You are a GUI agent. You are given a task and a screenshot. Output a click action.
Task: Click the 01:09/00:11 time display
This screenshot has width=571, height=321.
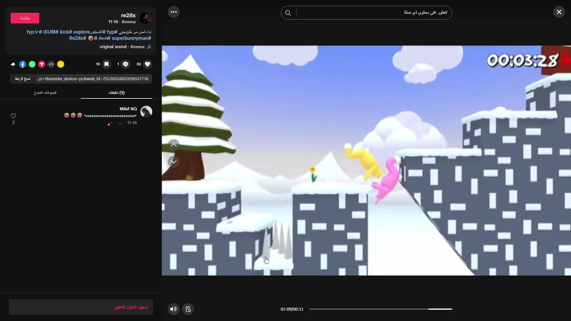point(292,309)
